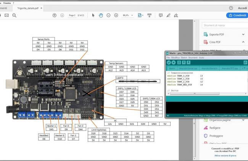This screenshot has height=161, width=248.
Task: Select the highlighter pen tool
Action: [168, 15]
